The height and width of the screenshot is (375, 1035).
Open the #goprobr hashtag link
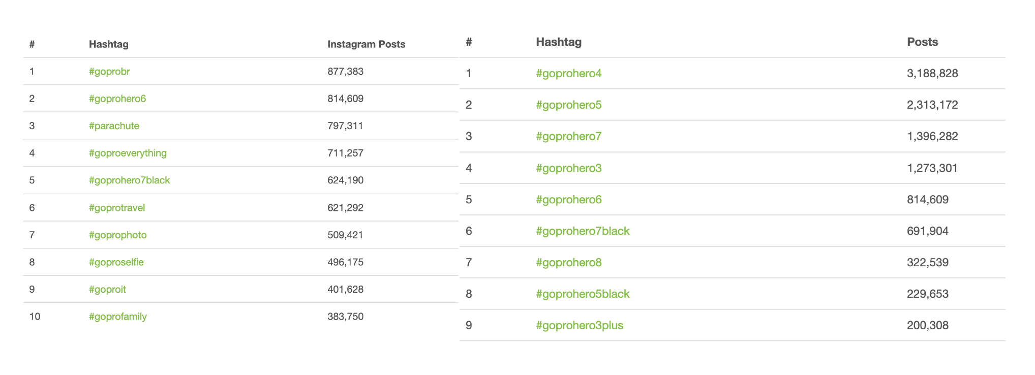pos(109,72)
